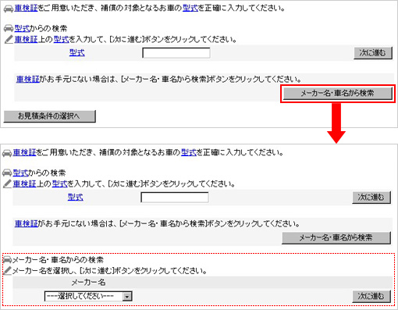Open 車検証 link in intro sentence, lower screenshot
The image size is (398, 310).
[x=24, y=152]
